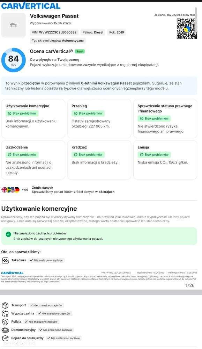Click the Wypożyczalnia rental icon

point(5,314)
